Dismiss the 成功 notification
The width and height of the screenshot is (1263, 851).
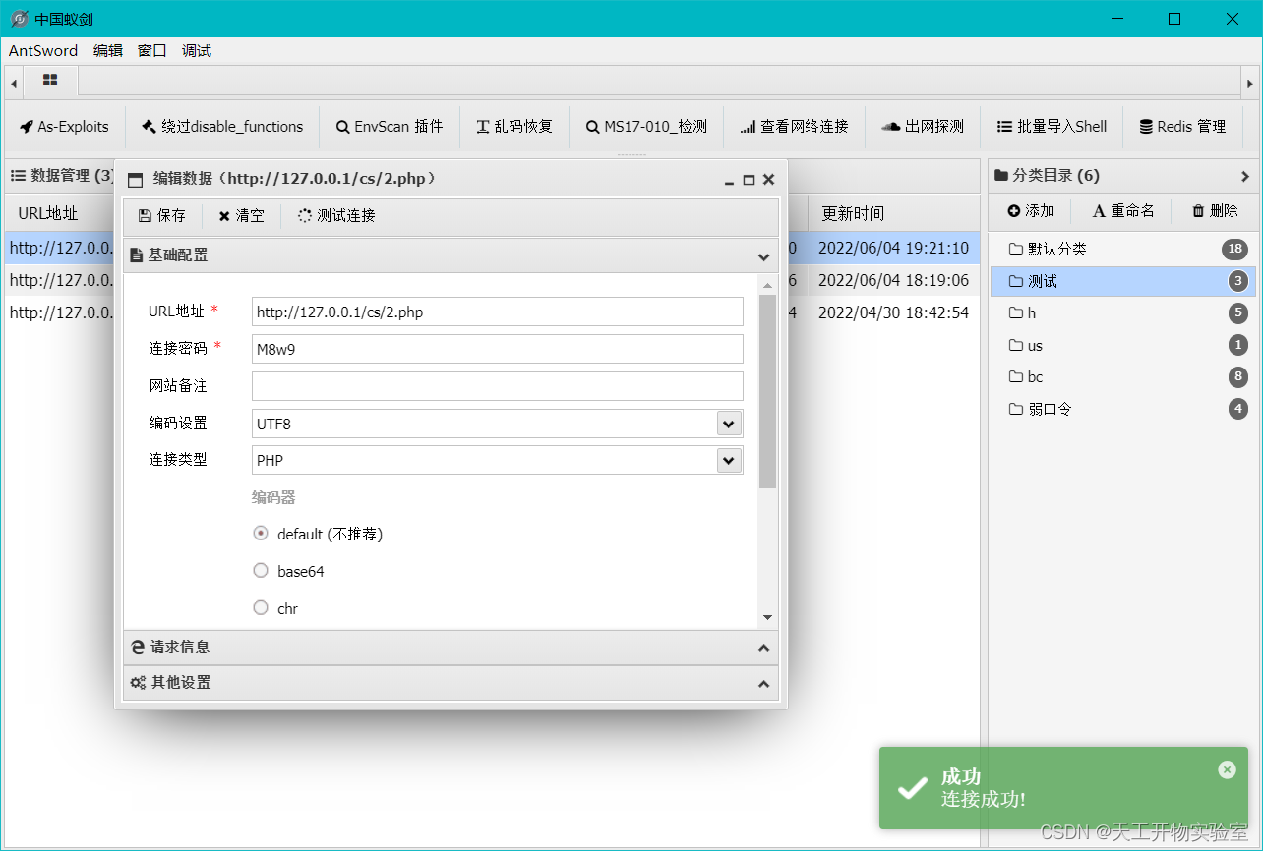(x=1227, y=769)
